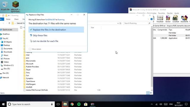Select the Microsoft folder
Image resolution: width=190 pixels, height=107 pixels.
tap(30, 64)
